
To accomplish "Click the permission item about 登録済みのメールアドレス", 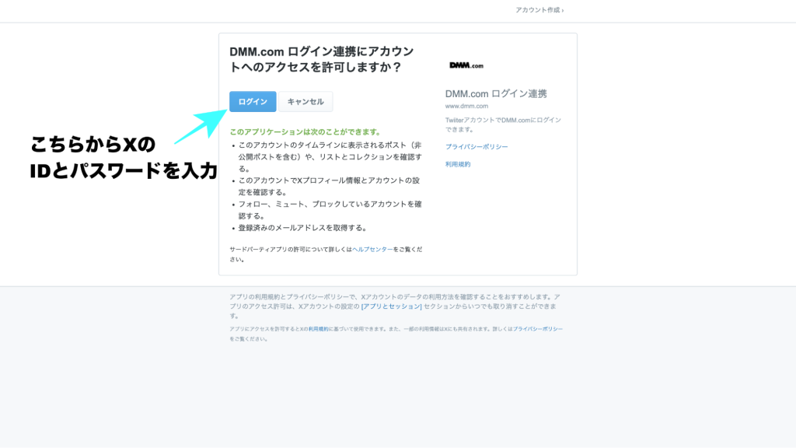I will pos(302,228).
